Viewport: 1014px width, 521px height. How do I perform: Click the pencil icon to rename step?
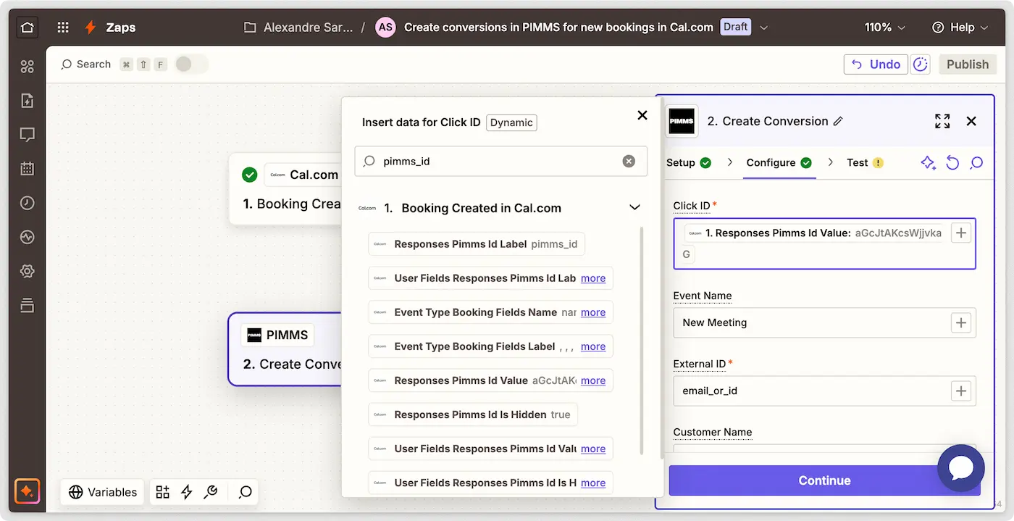(839, 122)
